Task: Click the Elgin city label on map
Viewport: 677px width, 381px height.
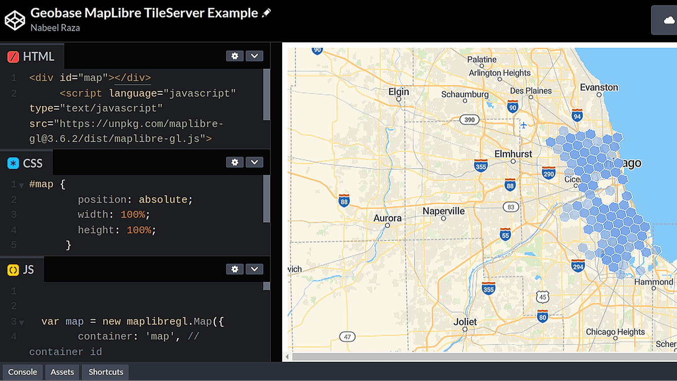Action: [x=398, y=92]
